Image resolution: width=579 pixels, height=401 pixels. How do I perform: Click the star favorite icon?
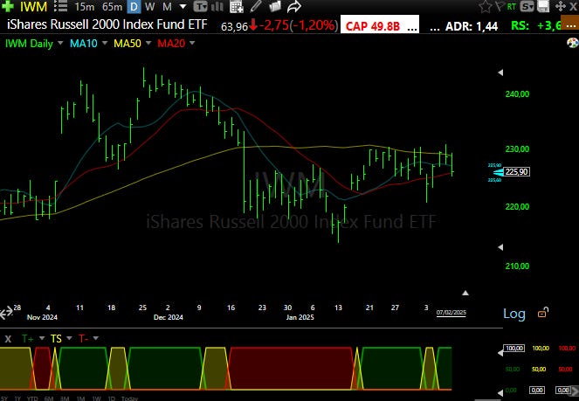[x=486, y=6]
